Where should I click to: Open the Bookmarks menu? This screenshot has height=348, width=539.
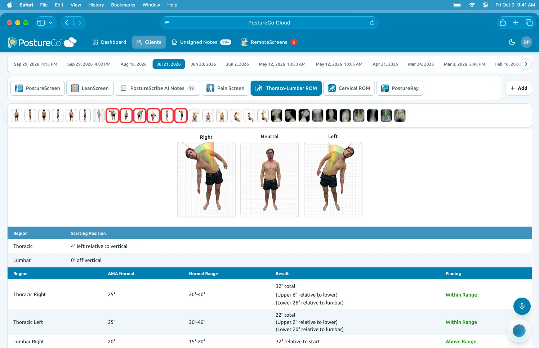[123, 5]
